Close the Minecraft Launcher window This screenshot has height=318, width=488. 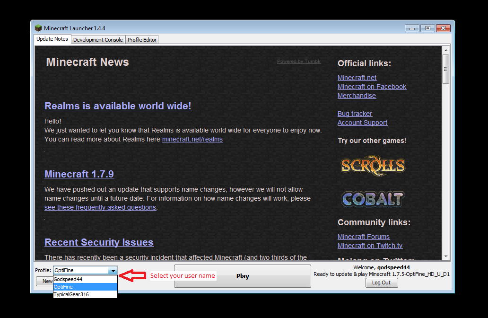coord(443,28)
